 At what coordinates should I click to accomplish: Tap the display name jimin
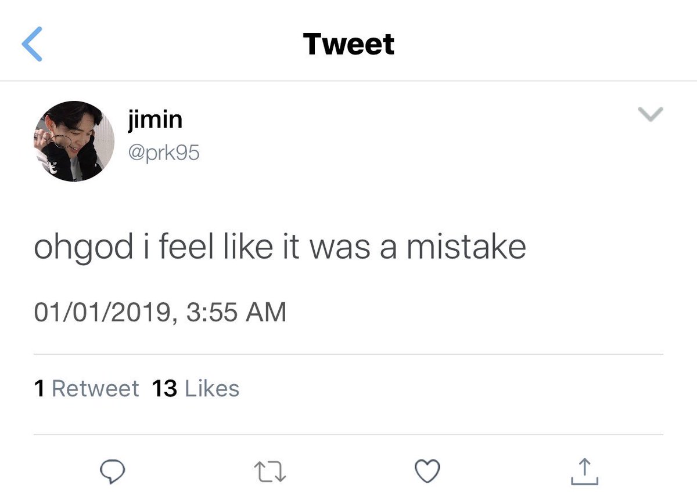[155, 120]
